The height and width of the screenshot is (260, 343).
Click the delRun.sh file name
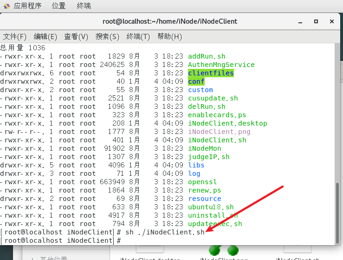(x=207, y=107)
